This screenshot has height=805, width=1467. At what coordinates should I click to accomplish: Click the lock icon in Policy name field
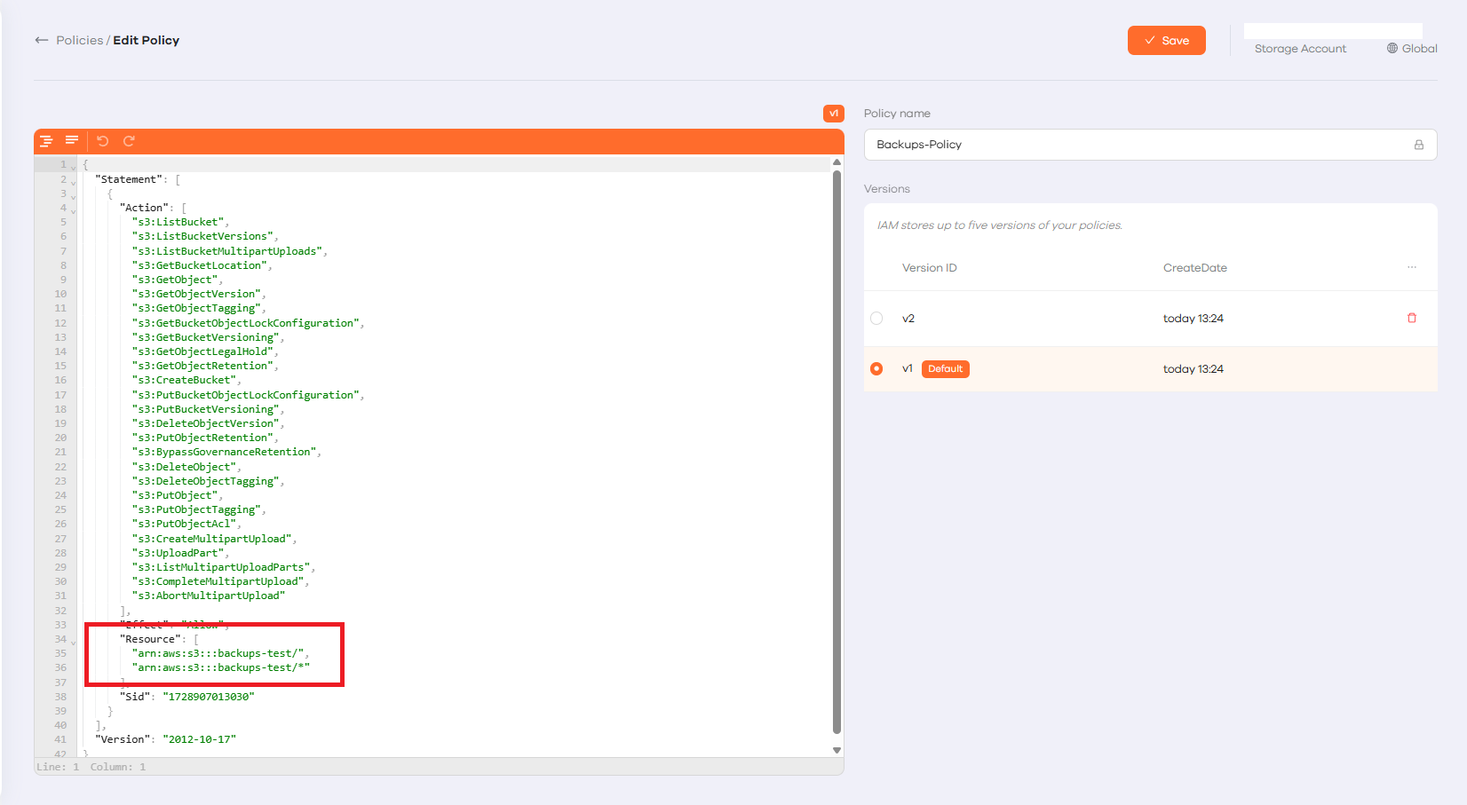point(1418,145)
